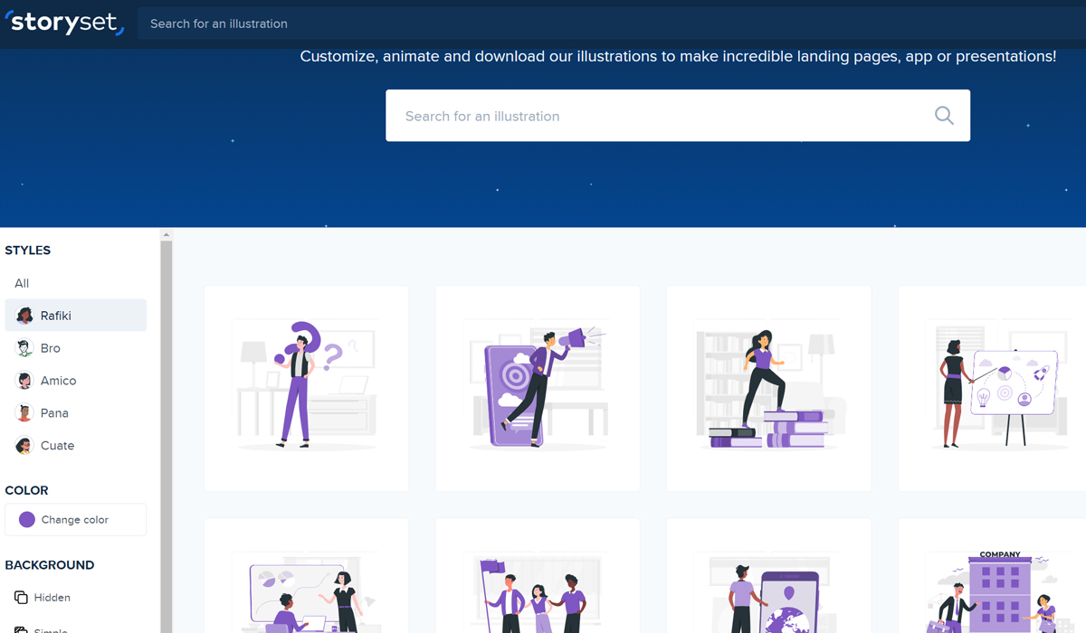Click the top bar illustration search field
Image resolution: width=1086 pixels, height=633 pixels.
coord(611,24)
